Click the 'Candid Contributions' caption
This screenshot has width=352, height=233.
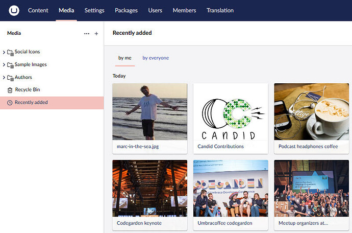point(220,147)
